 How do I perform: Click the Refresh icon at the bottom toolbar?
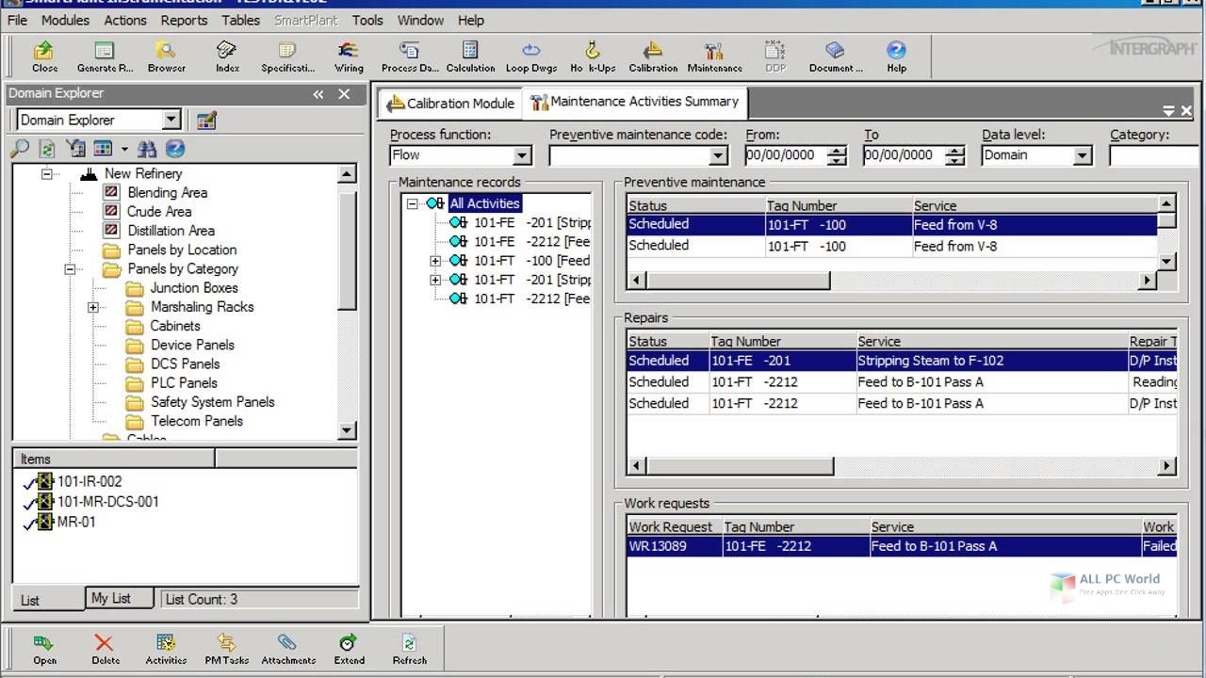[409, 648]
